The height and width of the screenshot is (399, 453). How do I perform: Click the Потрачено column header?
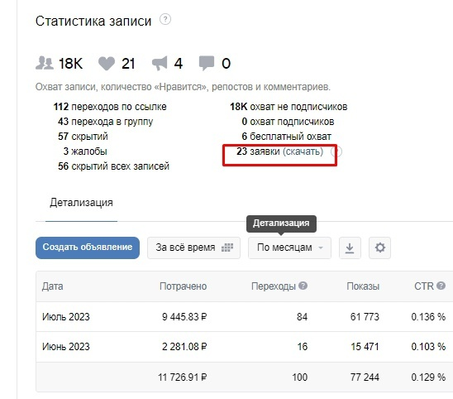click(x=184, y=286)
